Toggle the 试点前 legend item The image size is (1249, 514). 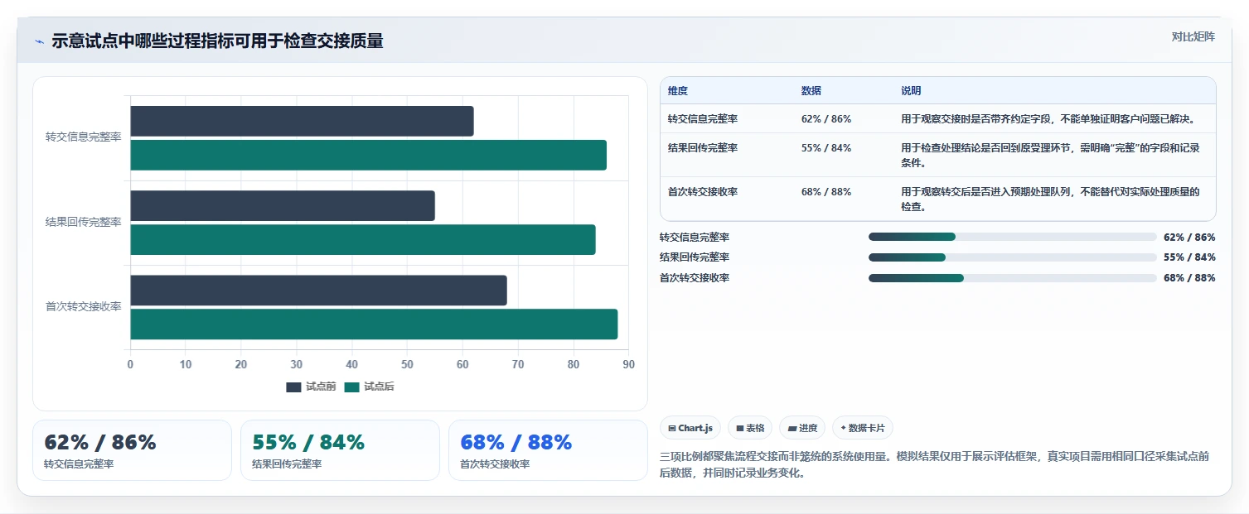[x=311, y=387]
